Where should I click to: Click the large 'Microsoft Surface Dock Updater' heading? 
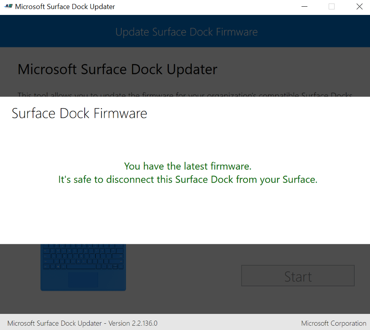117,70
